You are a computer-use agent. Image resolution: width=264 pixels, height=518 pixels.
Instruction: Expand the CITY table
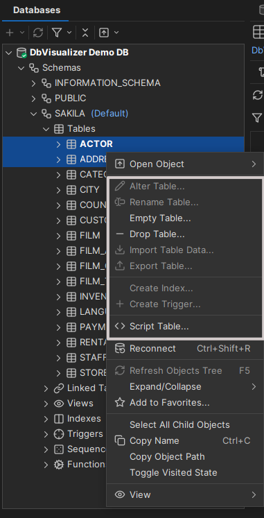click(58, 190)
